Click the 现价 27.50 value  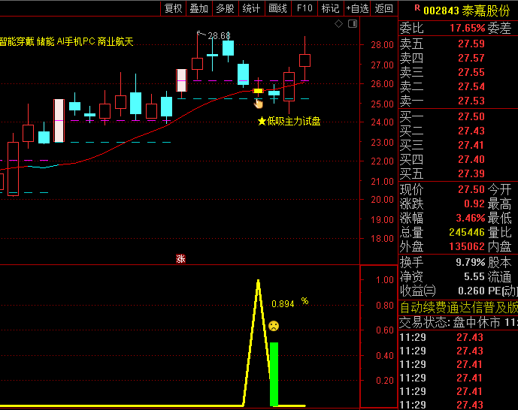click(471, 189)
